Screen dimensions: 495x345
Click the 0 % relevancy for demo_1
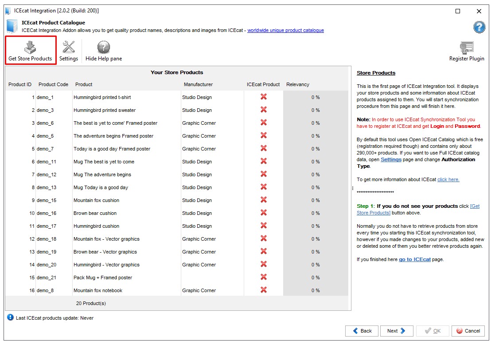(x=316, y=97)
